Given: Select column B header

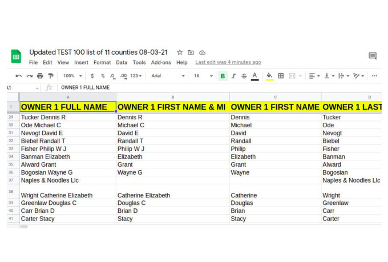Looking at the screenshot, I should pos(173,97).
